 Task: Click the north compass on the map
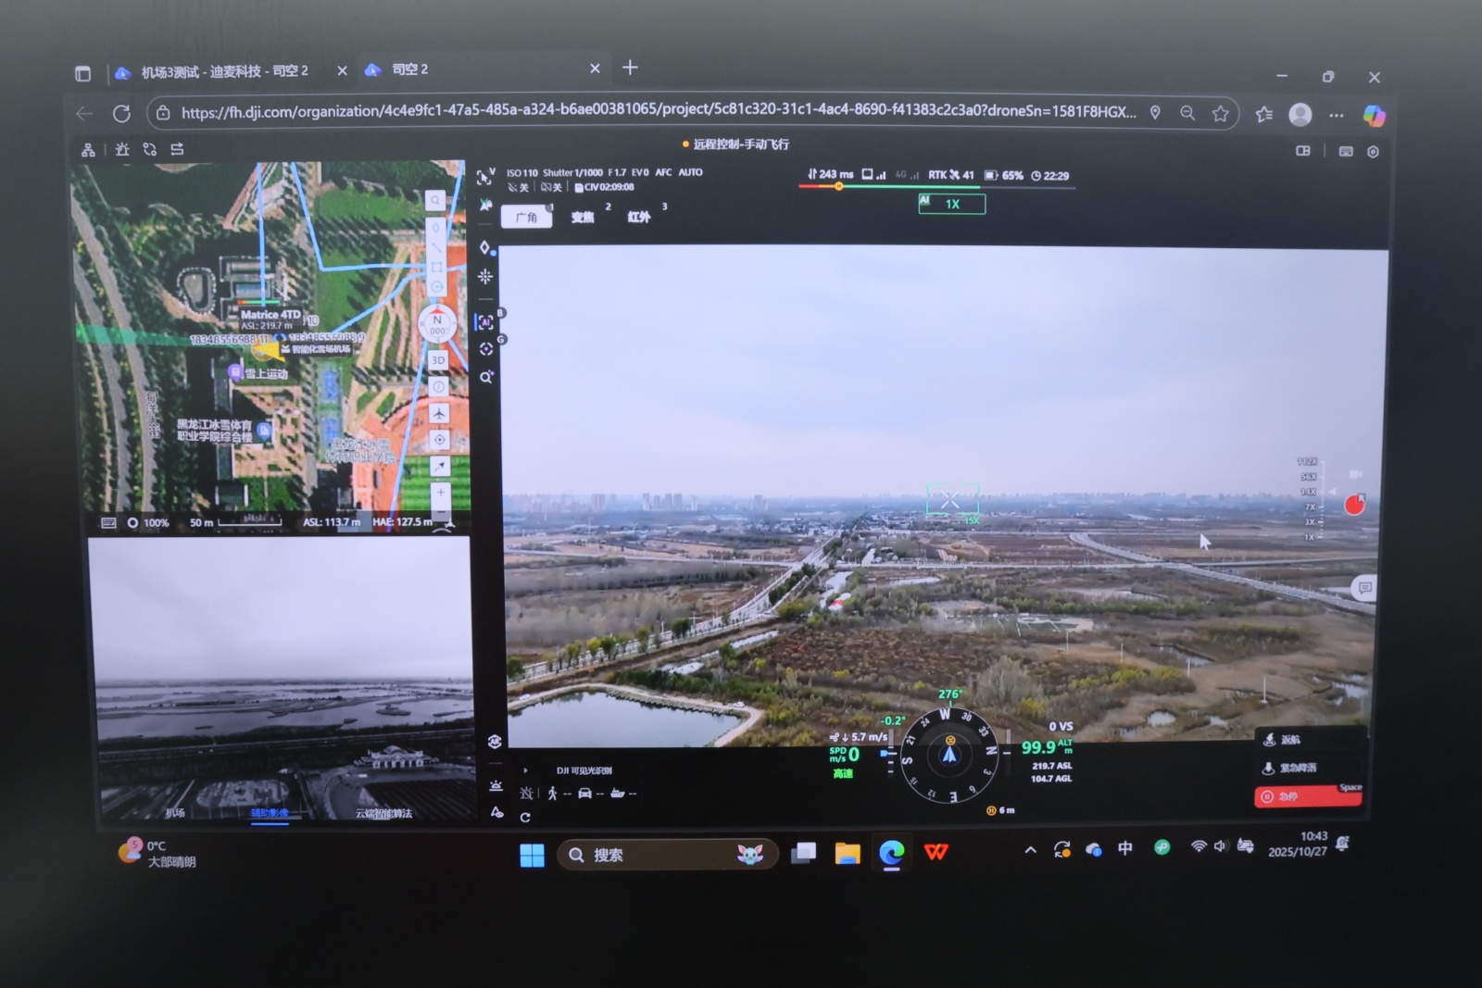[437, 324]
